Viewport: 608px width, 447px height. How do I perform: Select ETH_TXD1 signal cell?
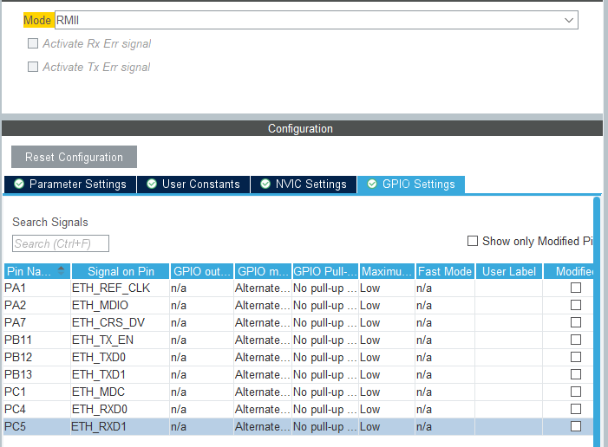[x=121, y=374]
